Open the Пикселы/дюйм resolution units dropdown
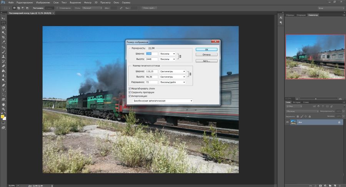 pos(172,82)
